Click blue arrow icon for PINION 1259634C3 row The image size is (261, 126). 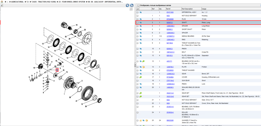pyautogui.click(x=140, y=84)
